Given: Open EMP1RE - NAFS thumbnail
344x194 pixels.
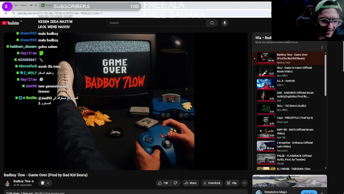Looking at the screenshot, I should pyautogui.click(x=266, y=133).
